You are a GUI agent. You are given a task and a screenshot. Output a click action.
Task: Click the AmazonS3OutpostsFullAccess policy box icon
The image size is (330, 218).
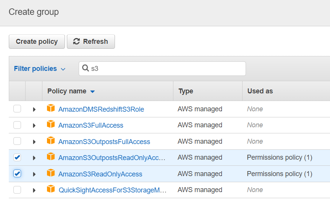51,141
